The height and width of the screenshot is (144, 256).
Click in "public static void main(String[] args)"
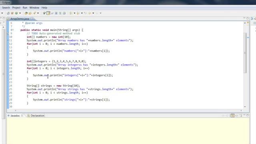(x=50, y=30)
